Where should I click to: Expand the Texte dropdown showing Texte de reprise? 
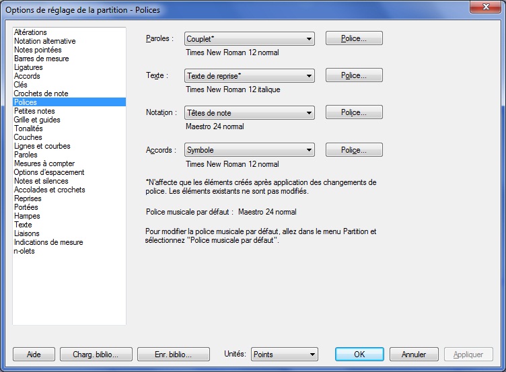pos(250,76)
